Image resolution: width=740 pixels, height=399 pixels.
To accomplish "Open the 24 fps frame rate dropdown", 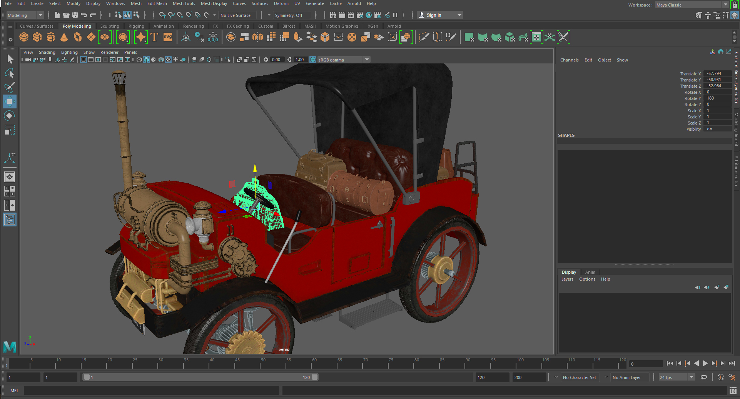I will [677, 377].
